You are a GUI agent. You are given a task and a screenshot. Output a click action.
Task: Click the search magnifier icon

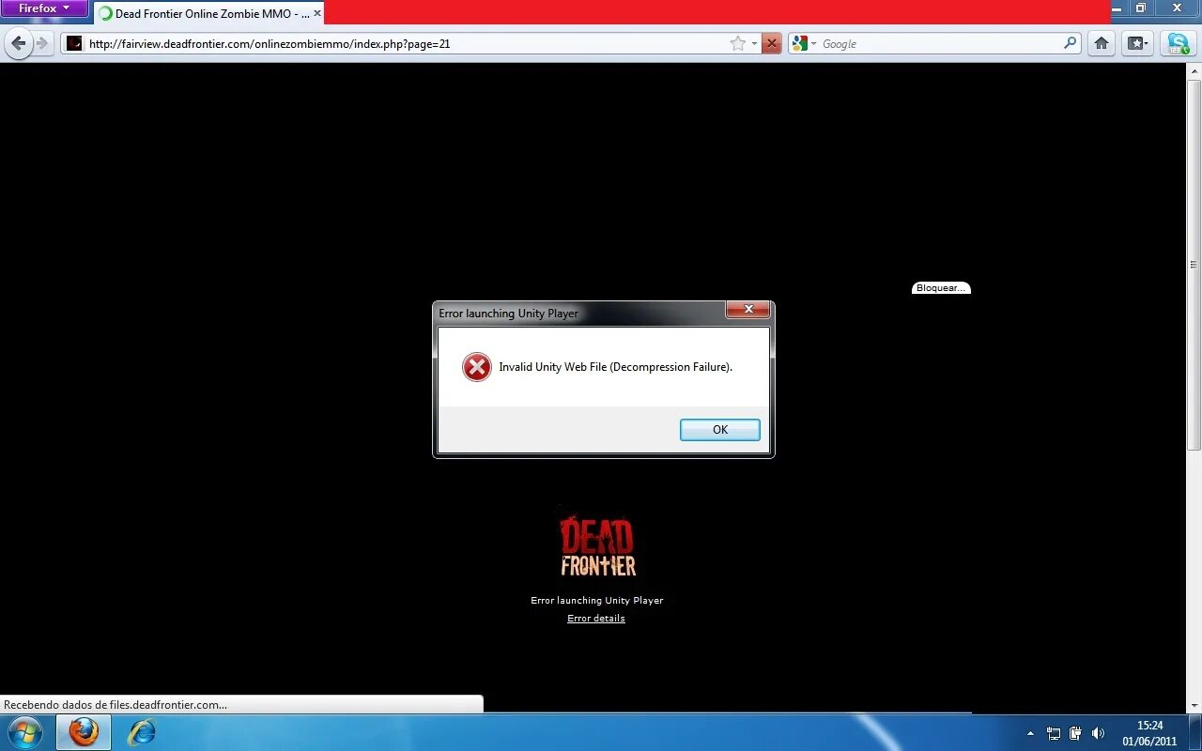[x=1071, y=43]
